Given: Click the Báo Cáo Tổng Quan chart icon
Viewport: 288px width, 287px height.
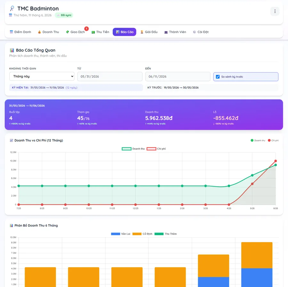Looking at the screenshot, I should tap(12, 50).
